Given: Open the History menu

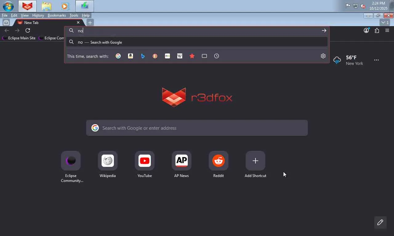Looking at the screenshot, I should [x=38, y=15].
